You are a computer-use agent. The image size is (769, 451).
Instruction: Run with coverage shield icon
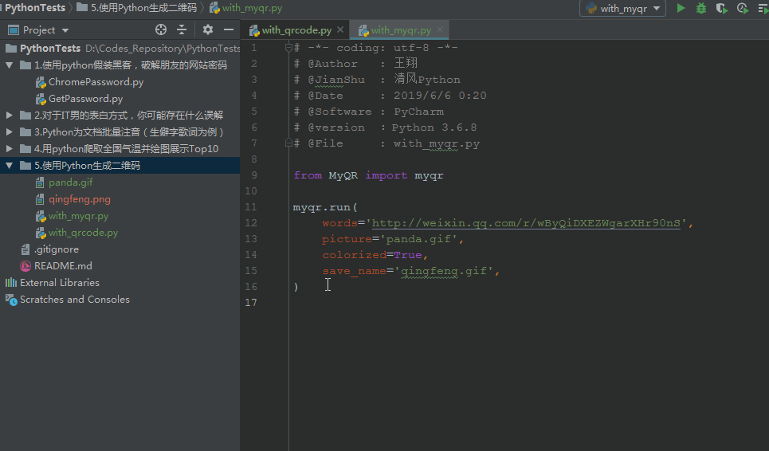click(x=721, y=8)
